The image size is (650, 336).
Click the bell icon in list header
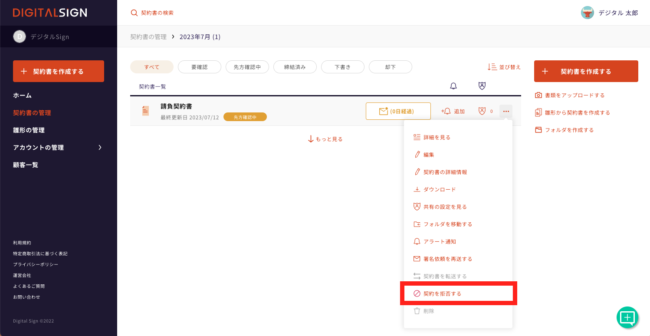click(453, 86)
